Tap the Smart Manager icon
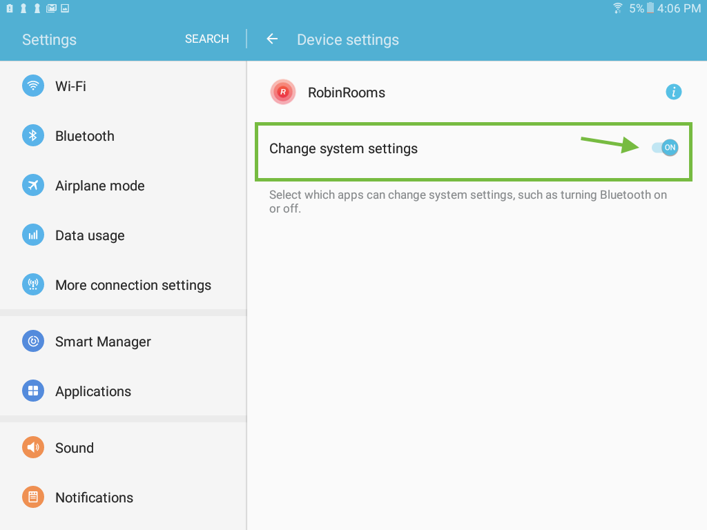Image resolution: width=707 pixels, height=530 pixels. coord(33,341)
